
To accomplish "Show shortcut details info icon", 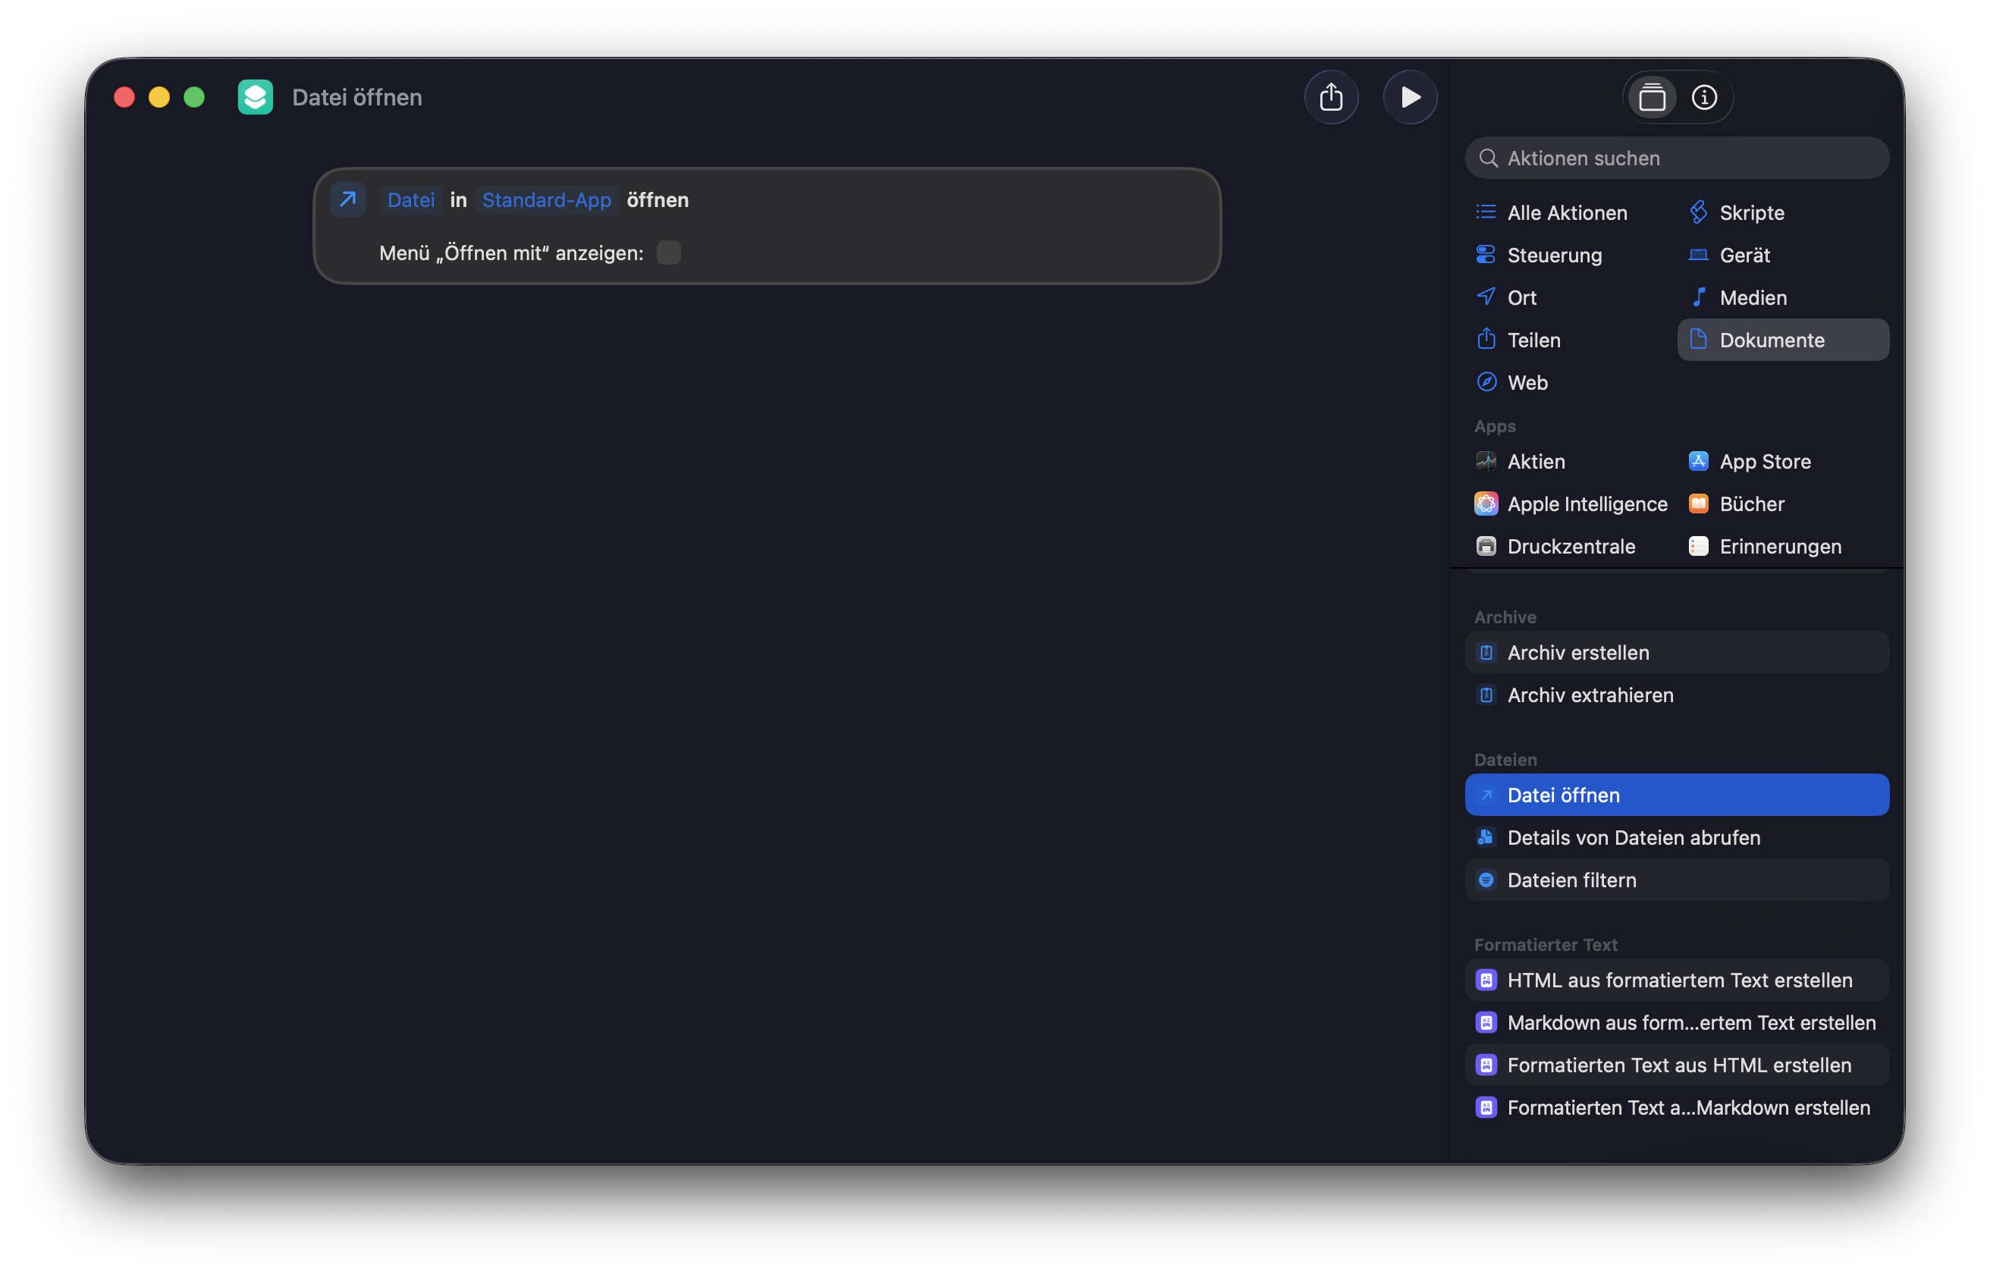I will (x=1704, y=97).
